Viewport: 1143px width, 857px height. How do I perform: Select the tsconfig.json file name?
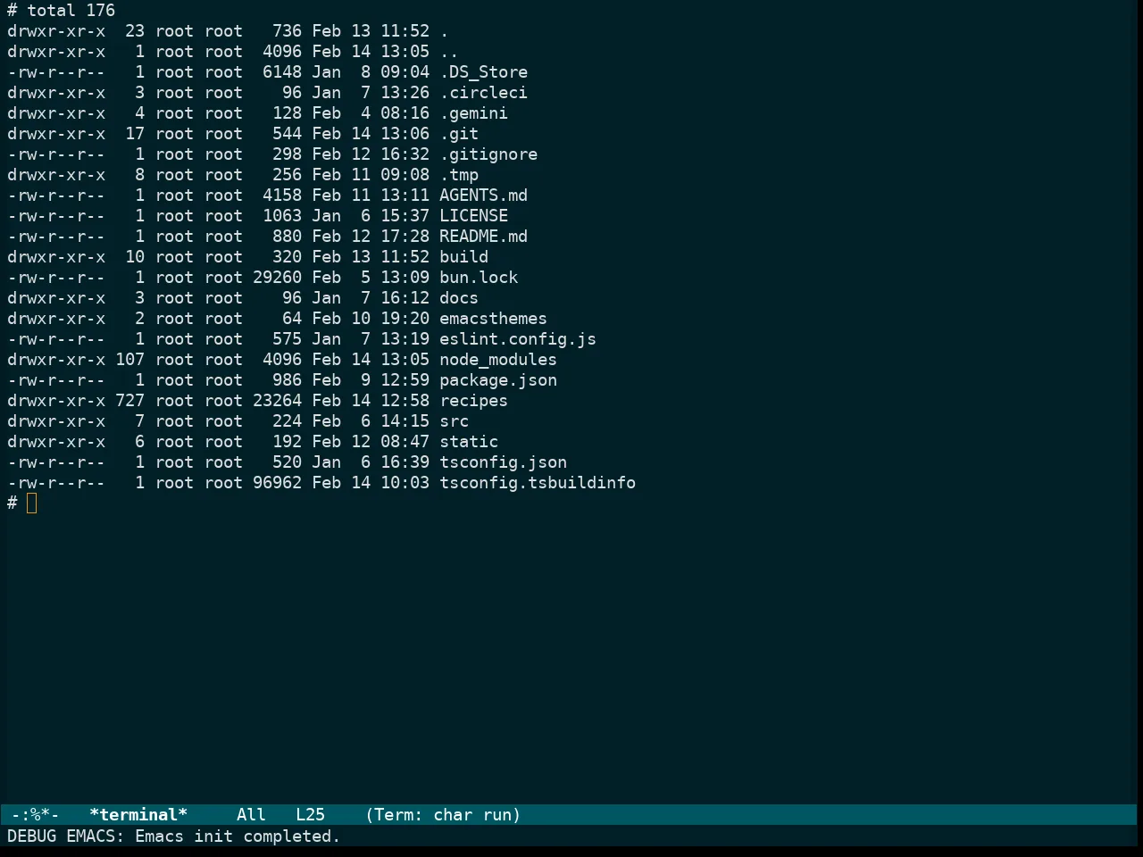[503, 462]
